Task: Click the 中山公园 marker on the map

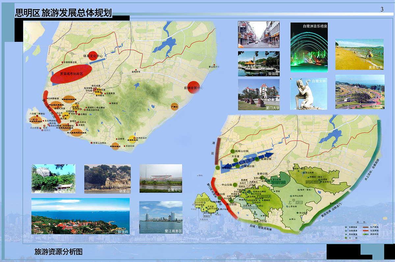Action: [x=235, y=185]
